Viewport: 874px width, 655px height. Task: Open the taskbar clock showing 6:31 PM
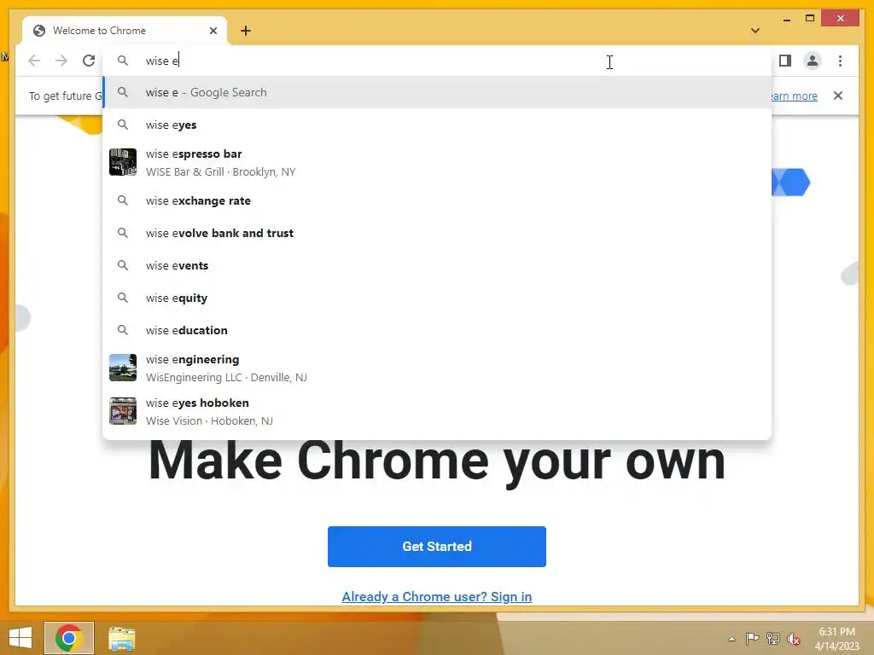pos(836,638)
